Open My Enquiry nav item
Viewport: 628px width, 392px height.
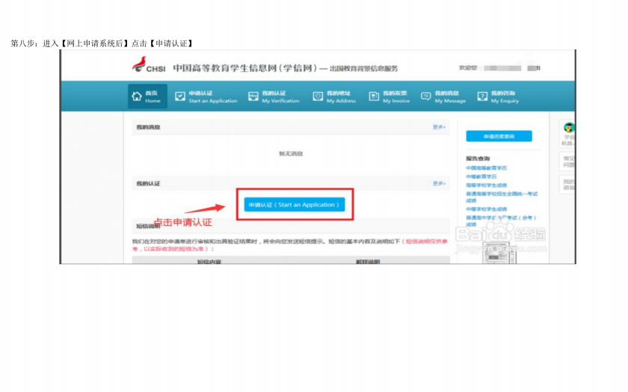[x=498, y=97]
